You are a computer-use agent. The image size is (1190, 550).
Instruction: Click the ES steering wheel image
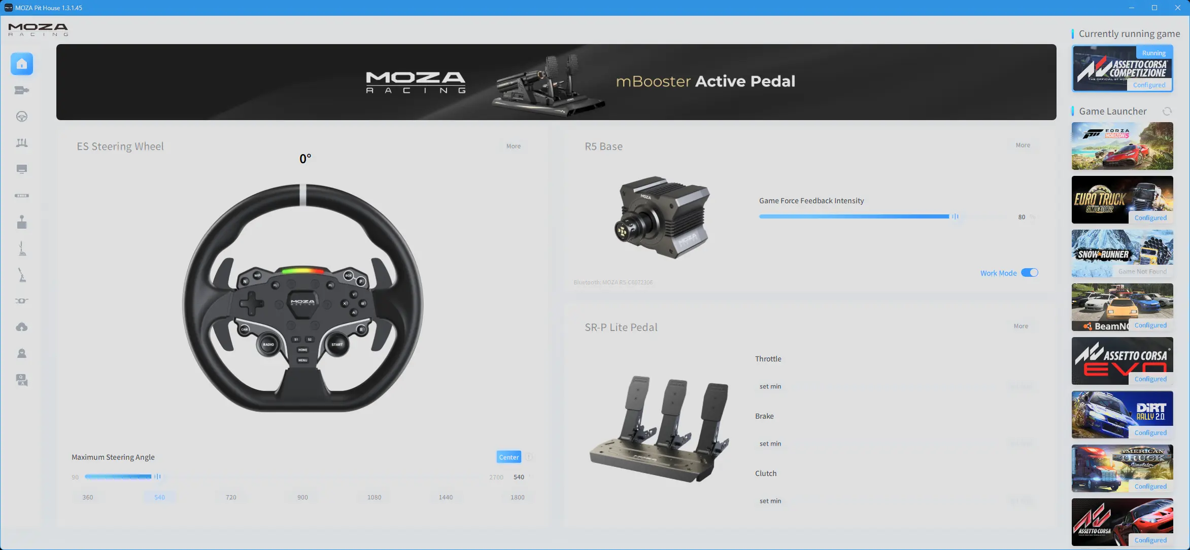coord(303,298)
